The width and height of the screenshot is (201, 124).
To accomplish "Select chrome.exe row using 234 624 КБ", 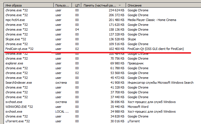I will [x=102, y=10].
